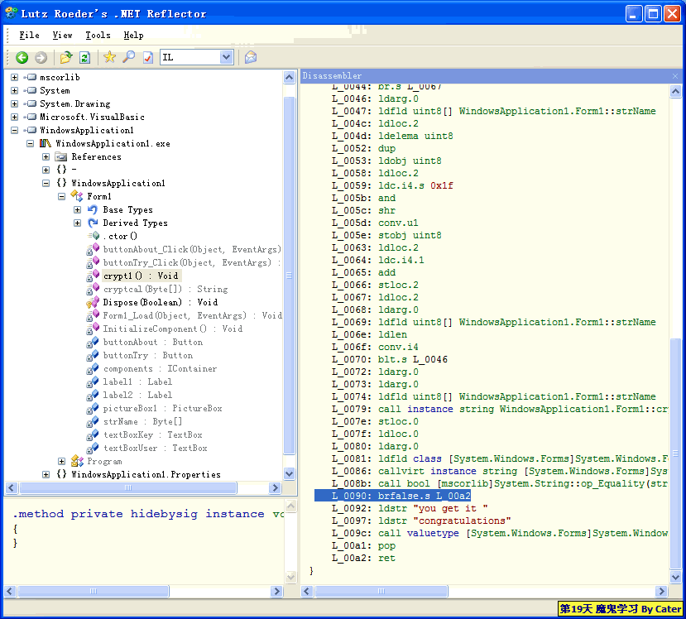Viewport: 686px width, 619px height.
Task: Select the textBoxUser : TextBox field
Action: [x=155, y=448]
